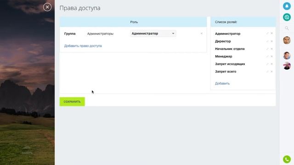This screenshot has height=165, width=294.
Task: Click the Добавить link under roles list
Action: (x=222, y=83)
